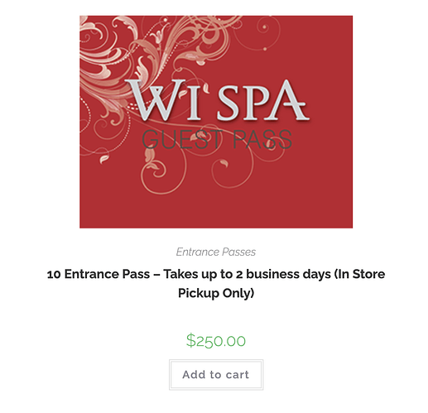
Task: Click the WI SPA logo on card
Action: [217, 100]
